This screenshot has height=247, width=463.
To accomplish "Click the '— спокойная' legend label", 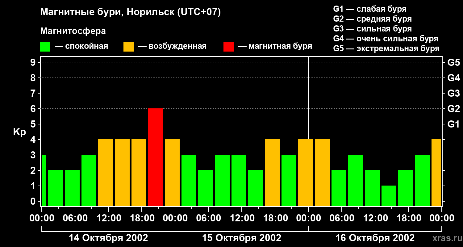I will pyautogui.click(x=81, y=47).
